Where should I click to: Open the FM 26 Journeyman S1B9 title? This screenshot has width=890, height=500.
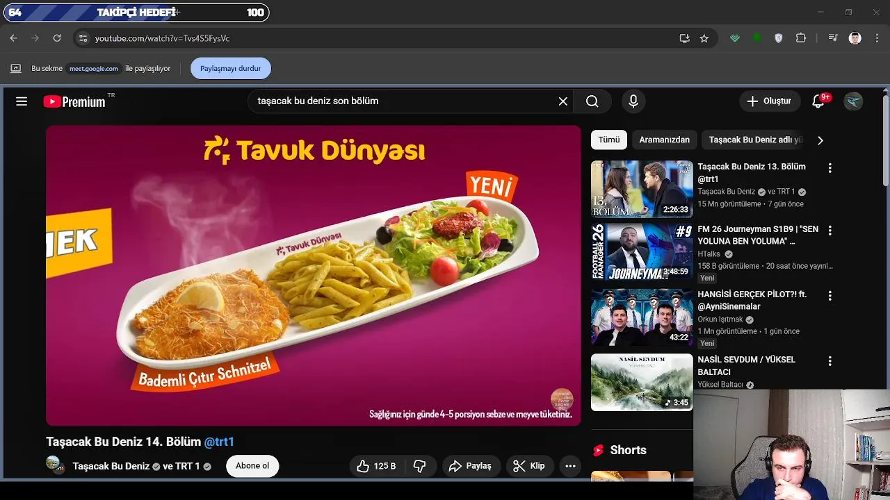(x=758, y=235)
